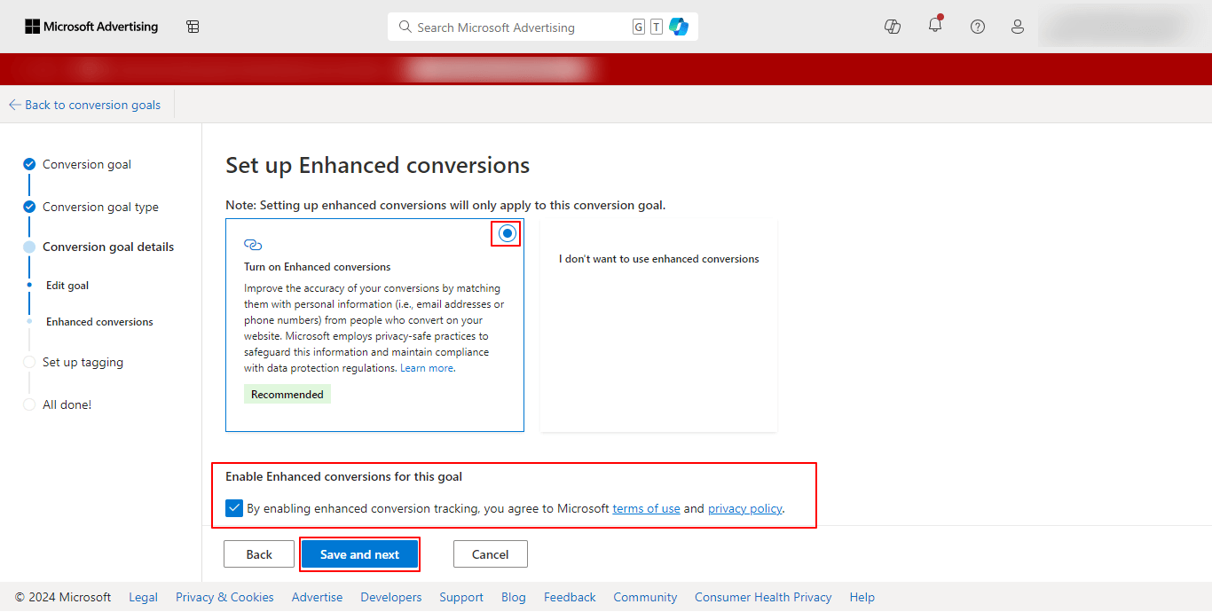Open the Help footer link
The image size is (1212, 612).
[x=862, y=597]
